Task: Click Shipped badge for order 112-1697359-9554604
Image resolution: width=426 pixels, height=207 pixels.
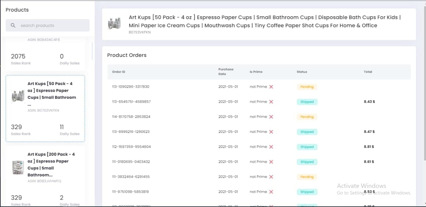Action: coord(307,147)
